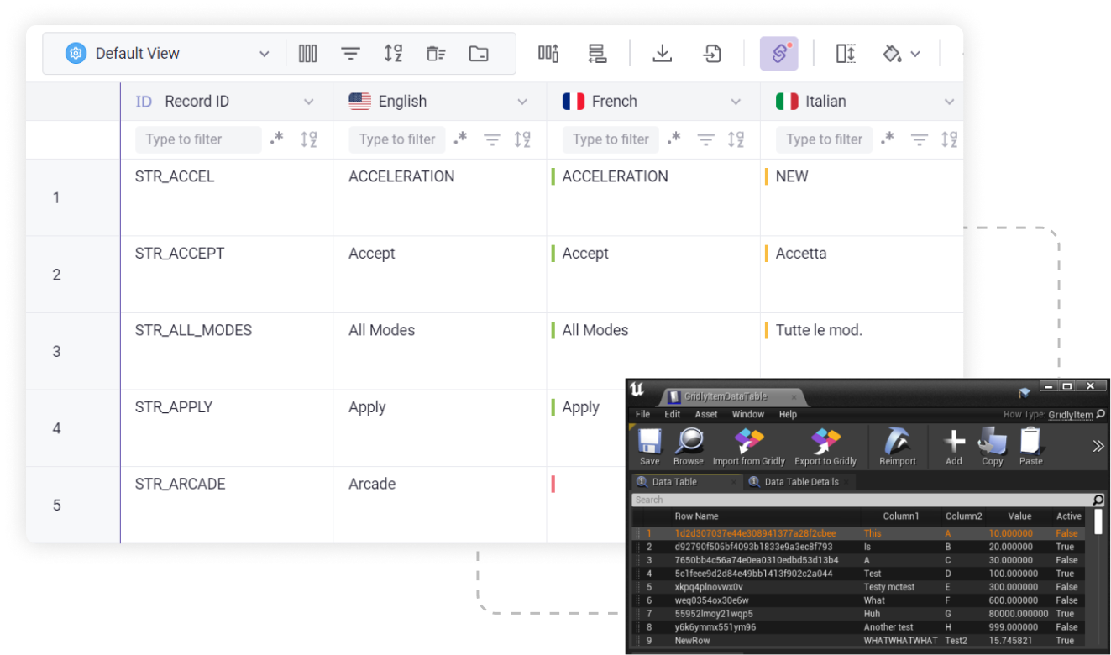Screen dimensions: 1111x655
Task: Click the download export icon in grid toolbar
Action: click(662, 54)
